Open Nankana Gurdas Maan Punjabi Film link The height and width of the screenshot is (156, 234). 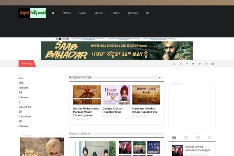(x=144, y=110)
